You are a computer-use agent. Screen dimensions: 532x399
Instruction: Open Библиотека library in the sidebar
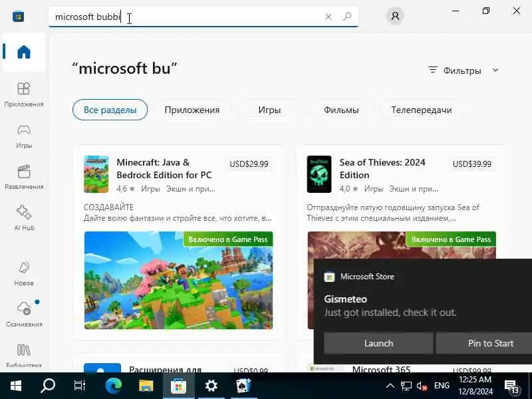tap(24, 356)
